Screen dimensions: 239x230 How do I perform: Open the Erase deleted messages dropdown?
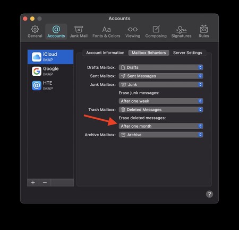(161, 126)
